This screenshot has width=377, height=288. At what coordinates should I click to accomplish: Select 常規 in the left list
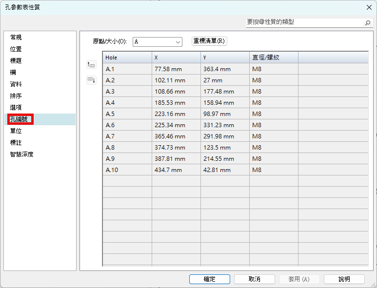pos(16,38)
